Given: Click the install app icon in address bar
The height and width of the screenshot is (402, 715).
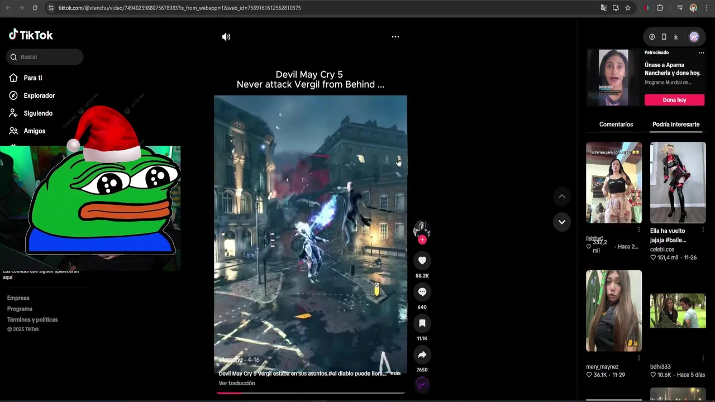Looking at the screenshot, I should [x=616, y=8].
